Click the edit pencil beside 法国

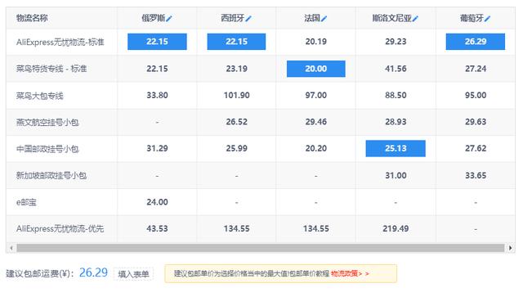324,18
